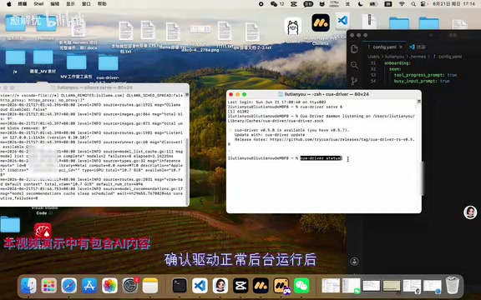Image resolution: width=481 pixels, height=300 pixels.
Task: Click the ollama serve terminal scrollbar
Action: pos(187,172)
